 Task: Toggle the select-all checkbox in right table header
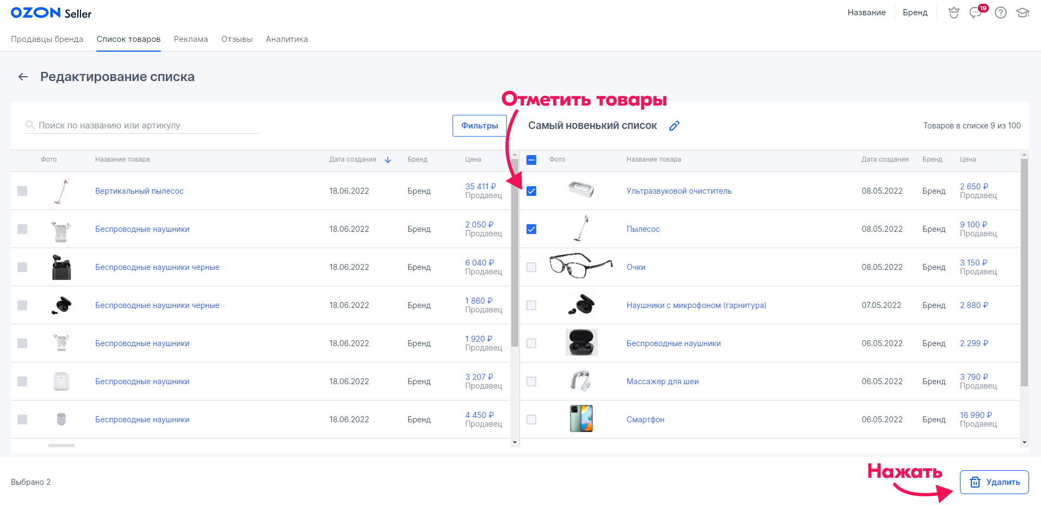tap(531, 160)
